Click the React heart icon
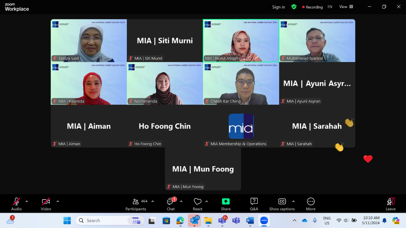This screenshot has height=228, width=406. click(x=197, y=202)
